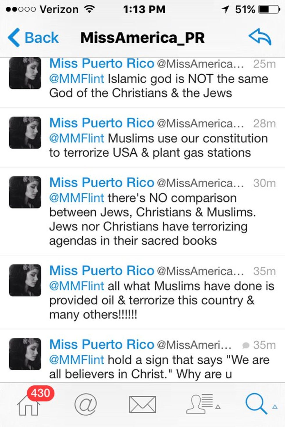
Task: Tap the battery indicator in status bar
Action: pyautogui.click(x=269, y=10)
